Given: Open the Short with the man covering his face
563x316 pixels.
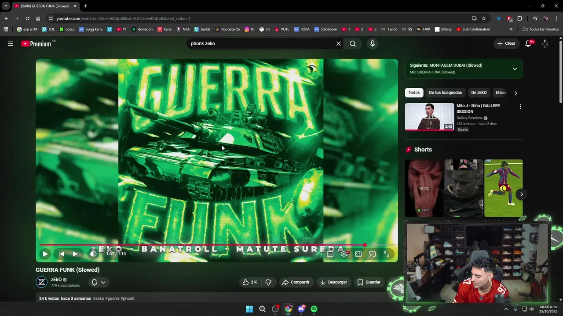Looking at the screenshot, I should pyautogui.click(x=424, y=188).
